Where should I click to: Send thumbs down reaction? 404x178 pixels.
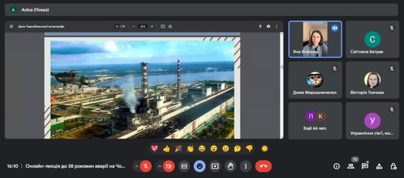click(249, 148)
